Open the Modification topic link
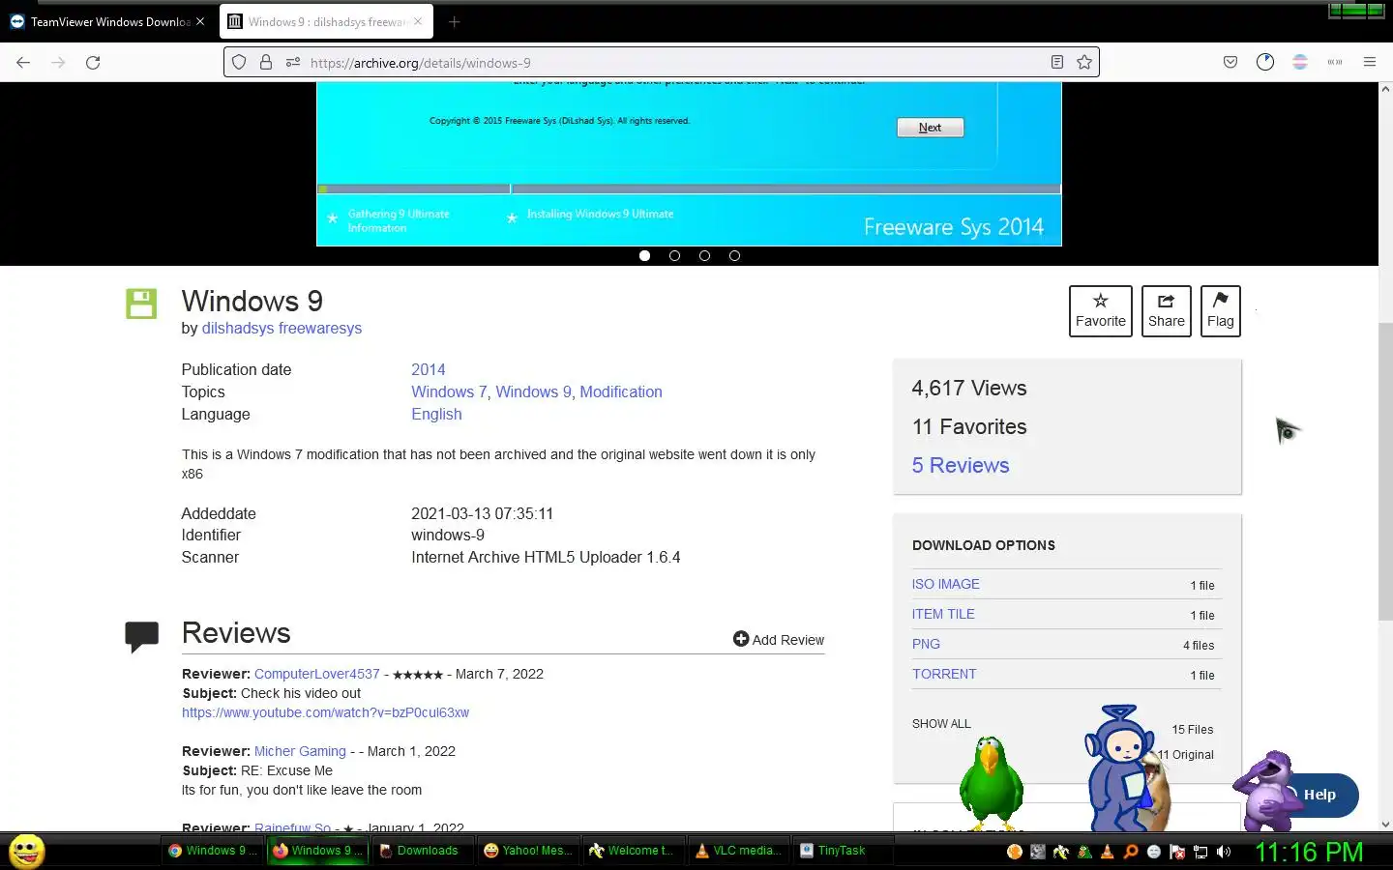This screenshot has width=1393, height=870. (x=621, y=392)
